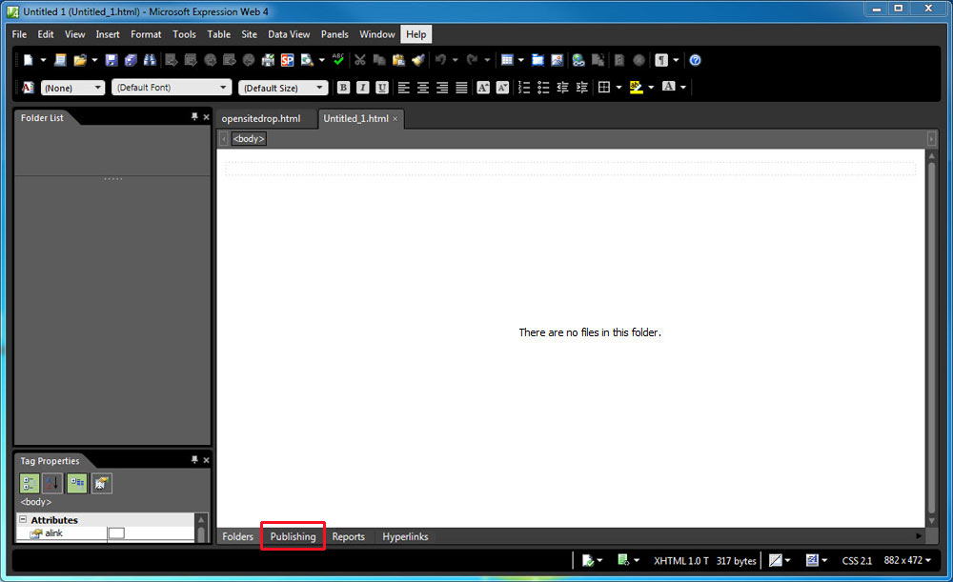Screen dimensions: 953x582
Task: Run the ABC spelling check icon
Action: pyautogui.click(x=338, y=60)
